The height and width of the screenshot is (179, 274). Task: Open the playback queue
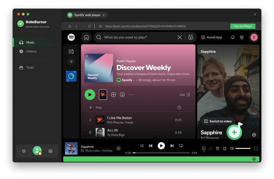[x=218, y=148]
